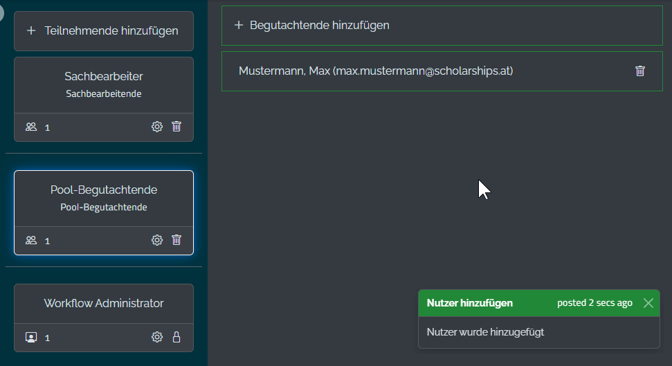Click member count 1 on Sachbearbeiter card

click(x=47, y=128)
